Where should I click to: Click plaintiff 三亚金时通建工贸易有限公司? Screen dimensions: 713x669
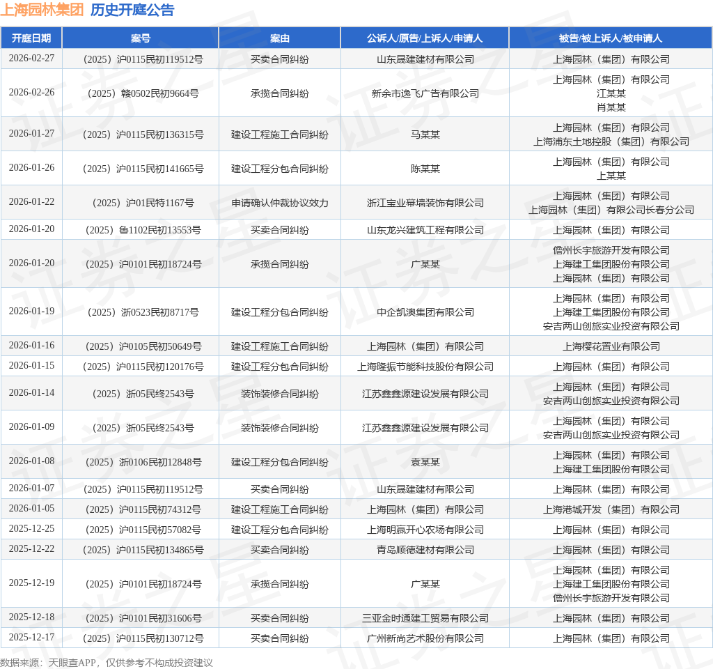(425, 618)
